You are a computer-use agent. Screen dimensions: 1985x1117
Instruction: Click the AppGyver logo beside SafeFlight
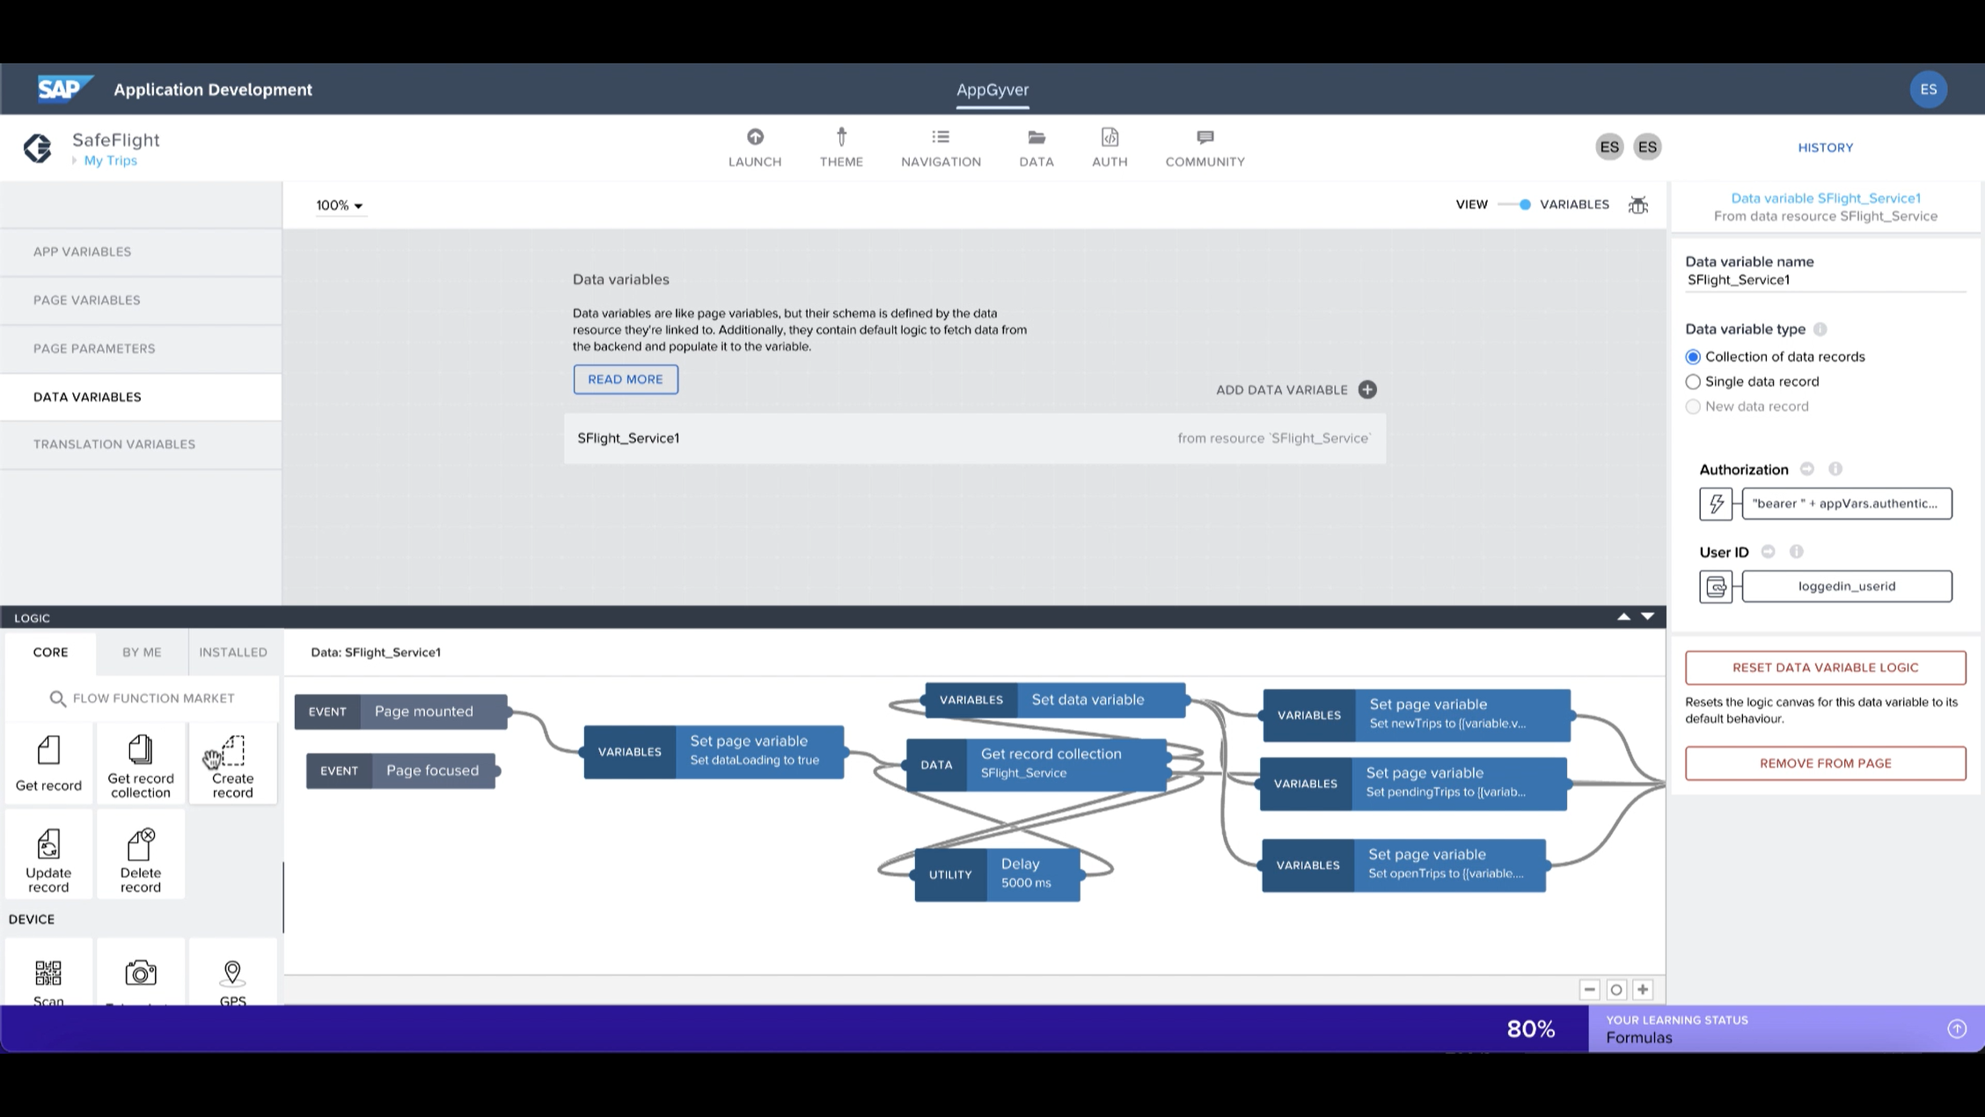38,148
